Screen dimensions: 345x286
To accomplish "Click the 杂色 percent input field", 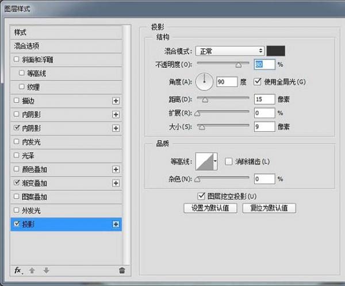I will [264, 179].
